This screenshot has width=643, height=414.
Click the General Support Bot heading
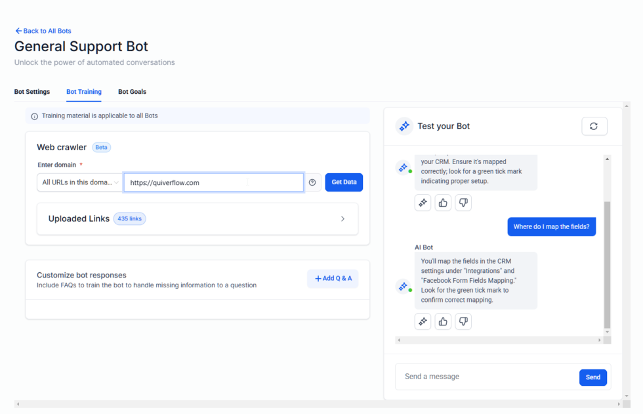(x=81, y=47)
